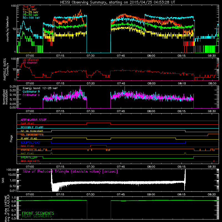Select the FRONT SEGMENTS legend label
Viewport: 222px width, 222px height.
coord(38,213)
